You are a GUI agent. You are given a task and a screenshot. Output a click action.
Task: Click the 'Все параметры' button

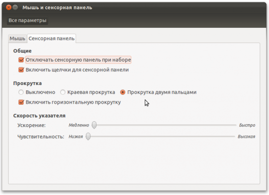coord(27,20)
